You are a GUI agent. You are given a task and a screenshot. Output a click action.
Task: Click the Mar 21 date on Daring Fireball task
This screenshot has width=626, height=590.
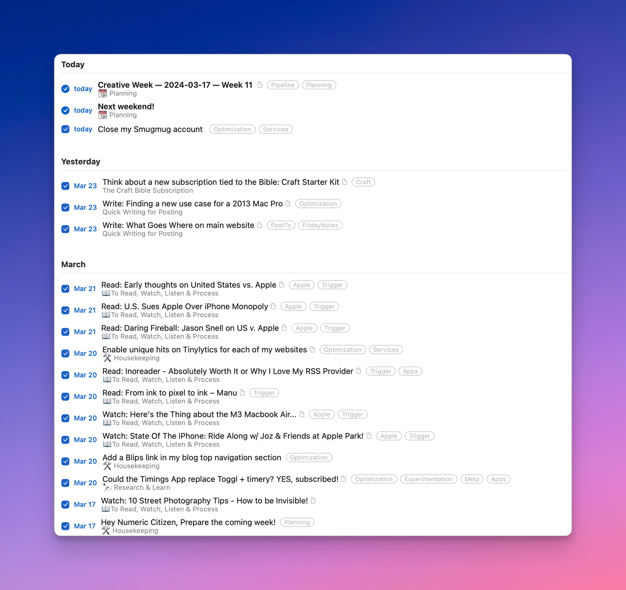click(x=85, y=332)
